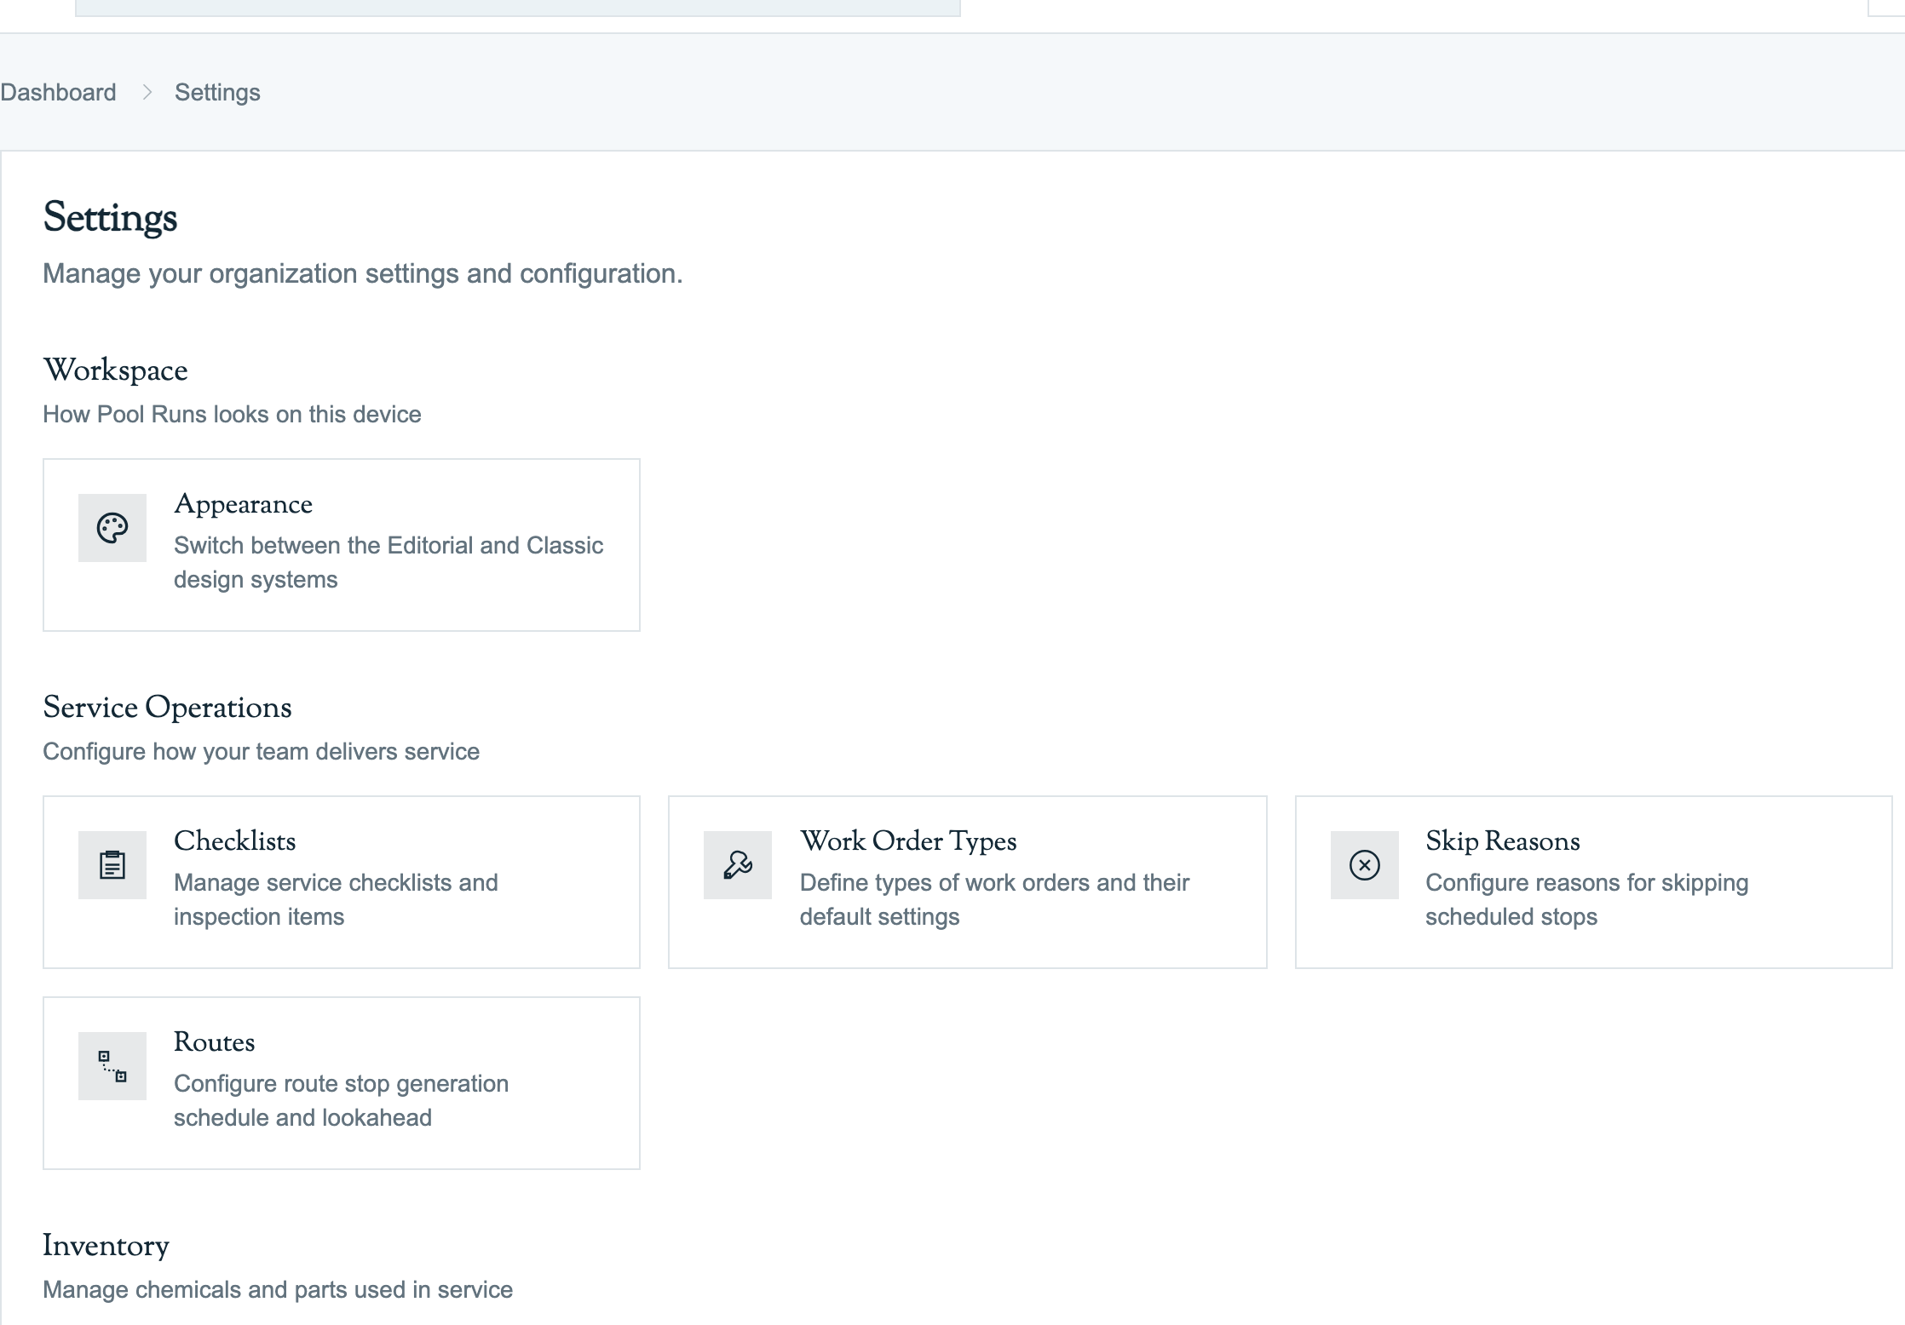Open Work Order Types title
The image size is (1905, 1325).
click(x=908, y=841)
